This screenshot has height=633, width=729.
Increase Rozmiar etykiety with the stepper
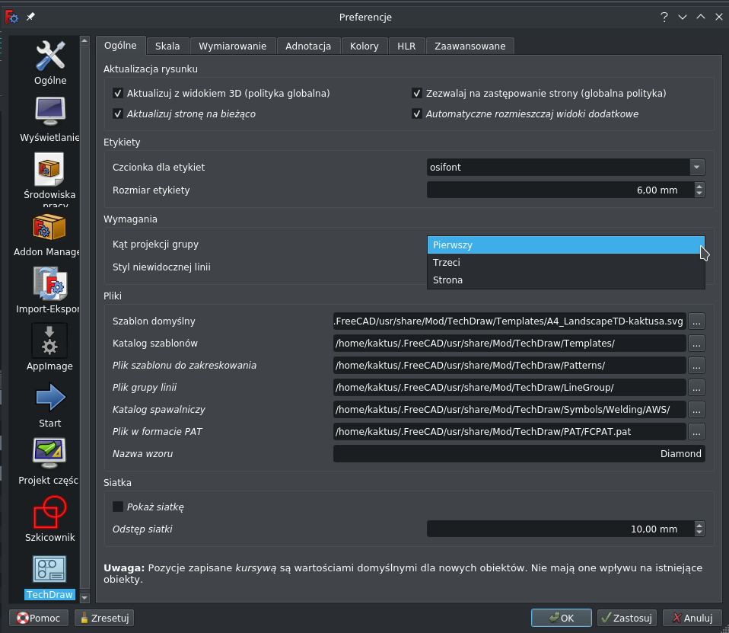pos(699,186)
